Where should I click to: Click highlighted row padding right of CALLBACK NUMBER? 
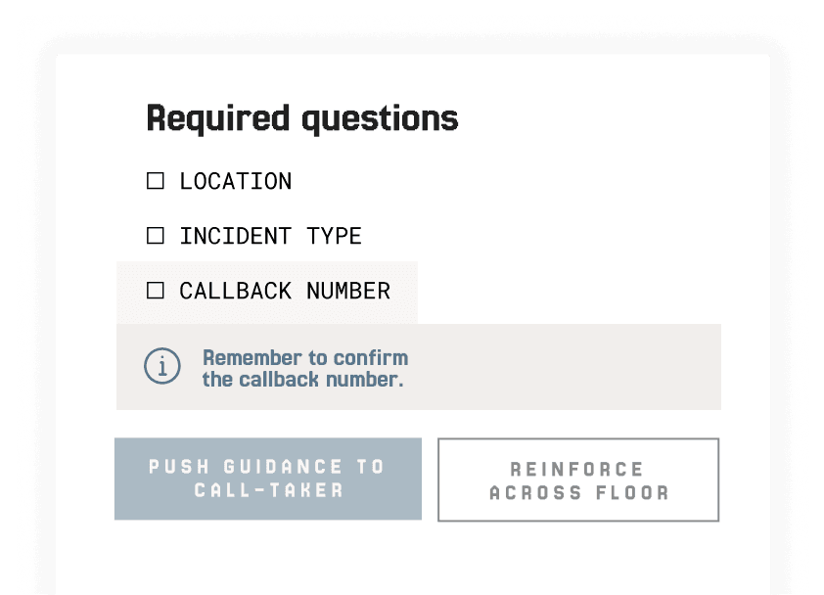pyautogui.click(x=404, y=293)
